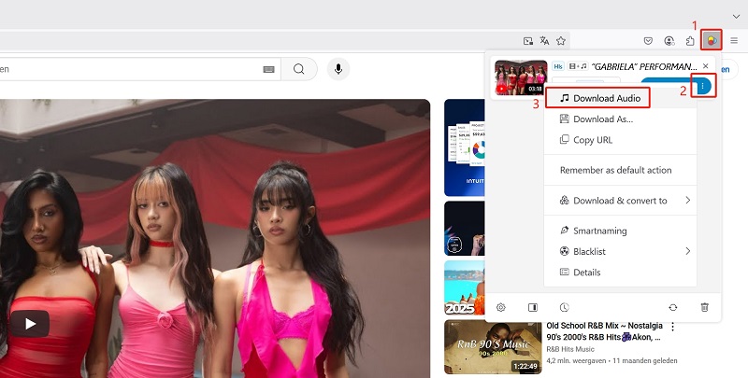Open the Video DownloadHelper extension icon
Image resolution: width=748 pixels, height=378 pixels.
click(x=712, y=40)
